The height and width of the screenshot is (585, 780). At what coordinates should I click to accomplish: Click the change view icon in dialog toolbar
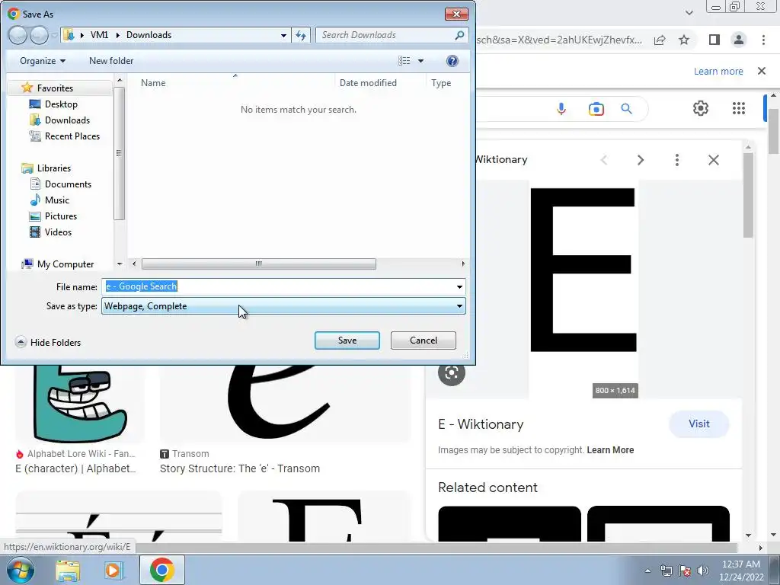(x=404, y=61)
